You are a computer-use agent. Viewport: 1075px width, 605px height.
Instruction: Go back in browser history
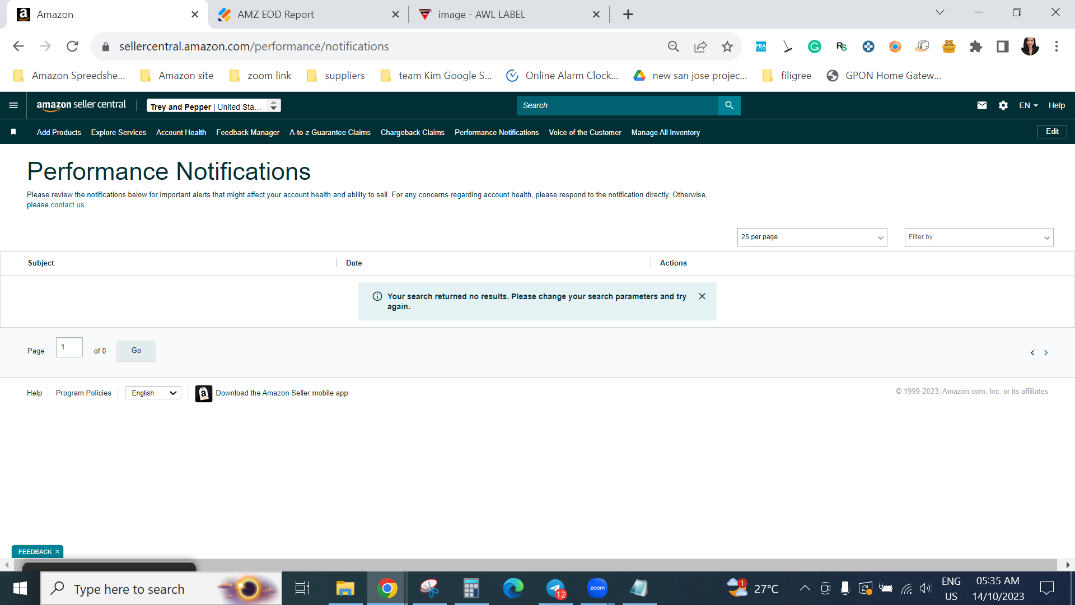(x=18, y=46)
